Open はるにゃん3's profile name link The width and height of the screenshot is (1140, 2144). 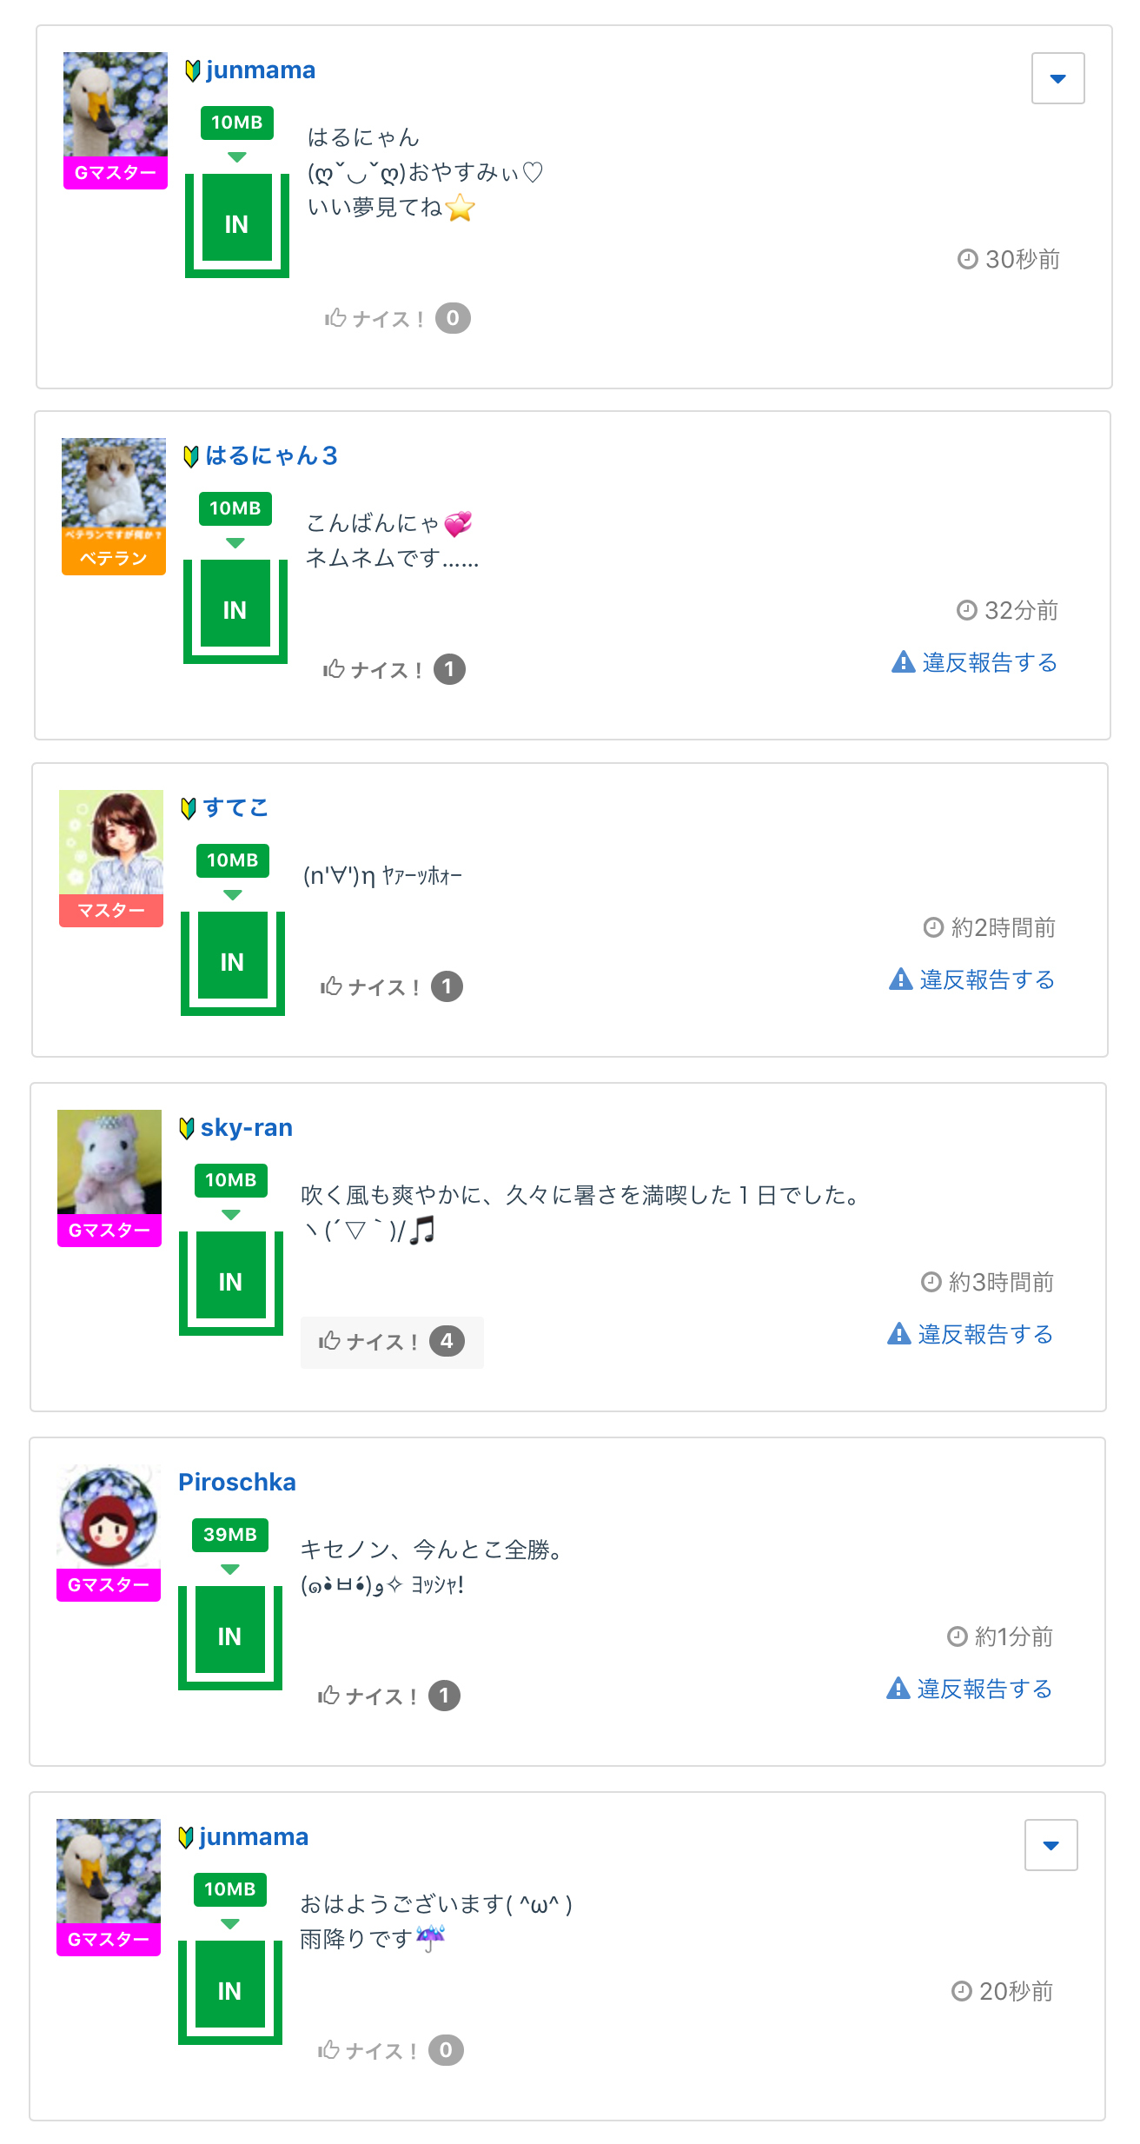pyautogui.click(x=271, y=456)
